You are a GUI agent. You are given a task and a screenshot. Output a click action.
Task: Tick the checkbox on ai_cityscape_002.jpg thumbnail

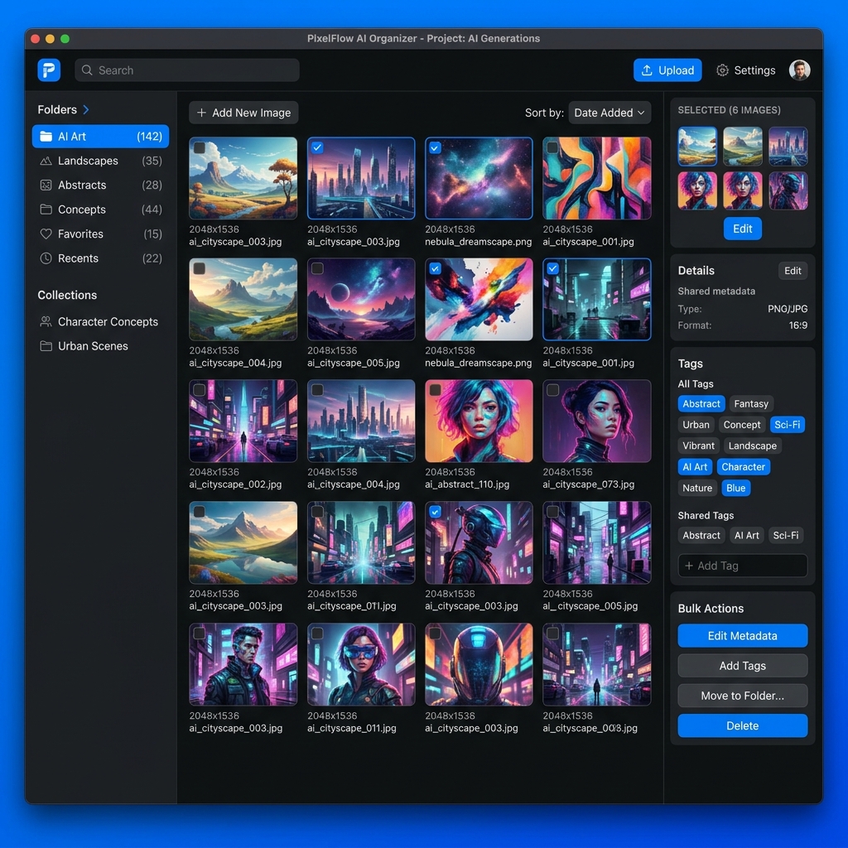pyautogui.click(x=199, y=389)
